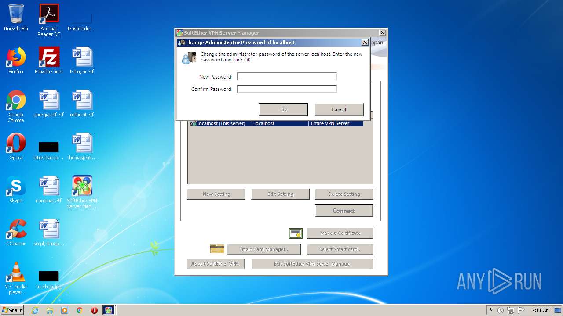The height and width of the screenshot is (316, 563).
Task: Show hidden tray icons arrow
Action: 491,310
